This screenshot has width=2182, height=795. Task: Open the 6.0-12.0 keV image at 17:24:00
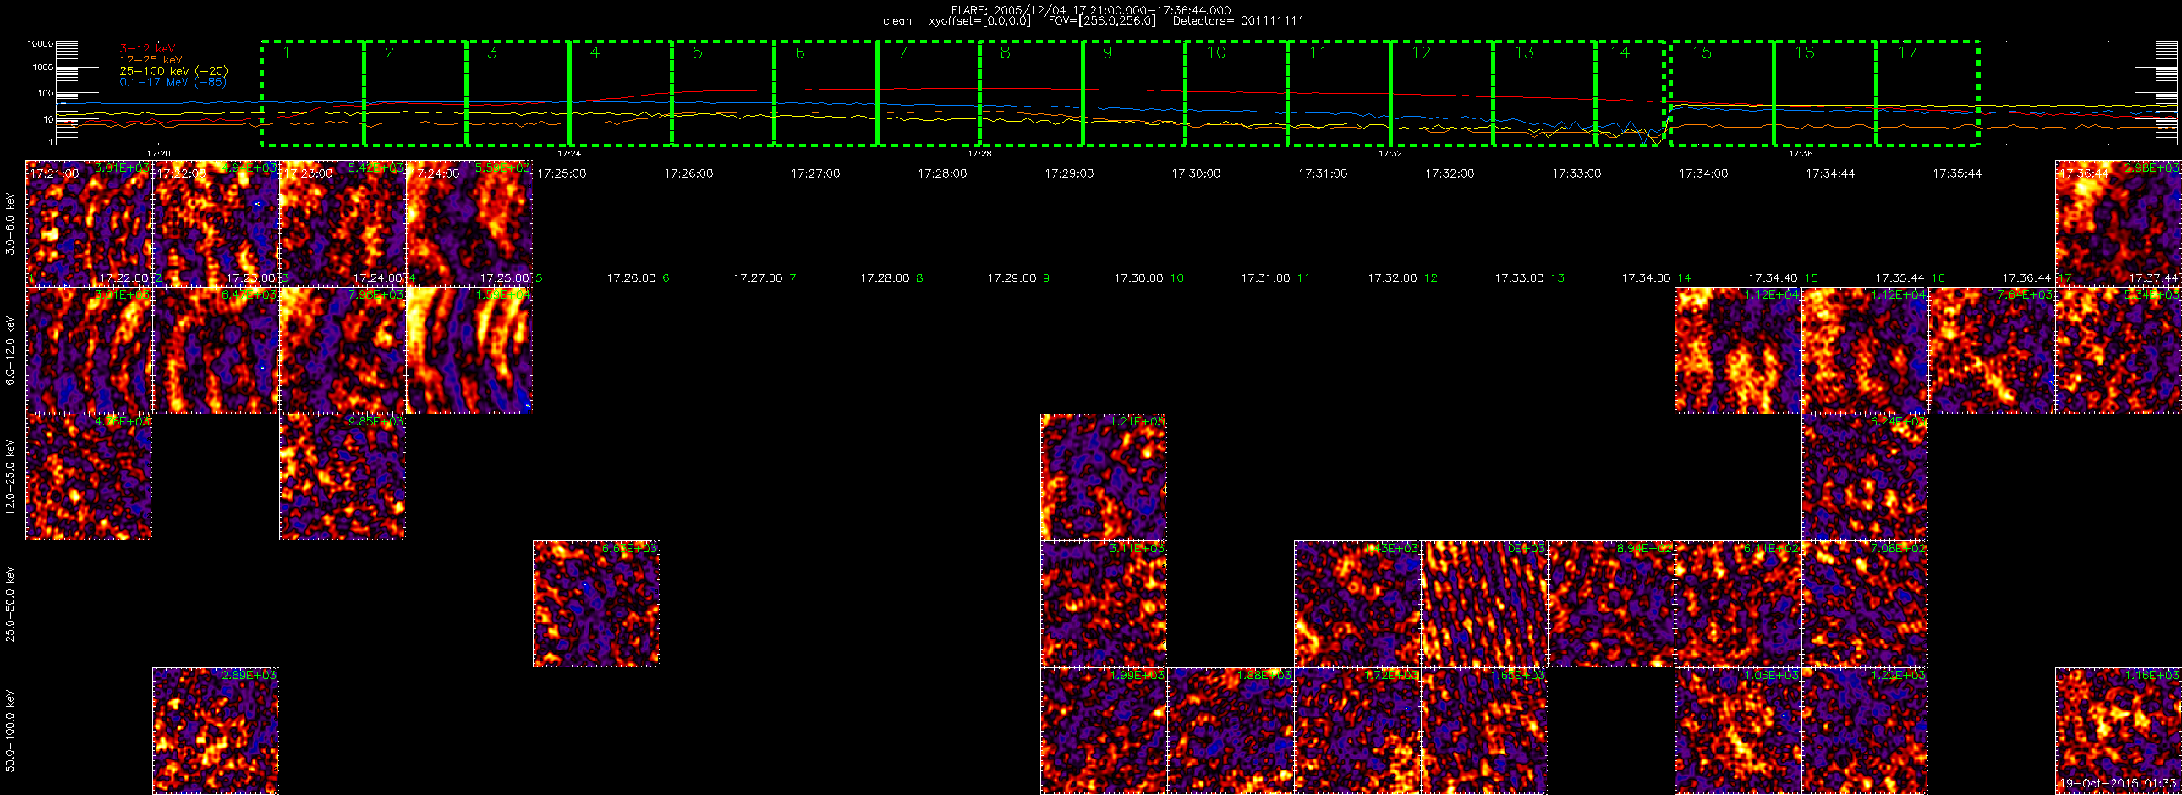coord(469,350)
